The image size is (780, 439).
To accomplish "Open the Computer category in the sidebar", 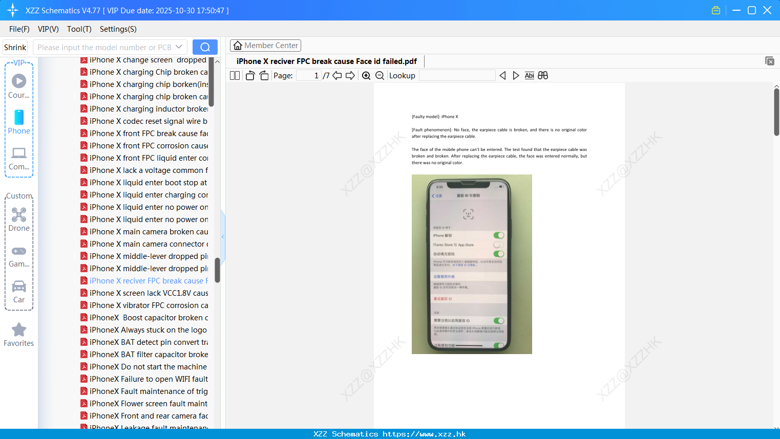I will point(19,158).
